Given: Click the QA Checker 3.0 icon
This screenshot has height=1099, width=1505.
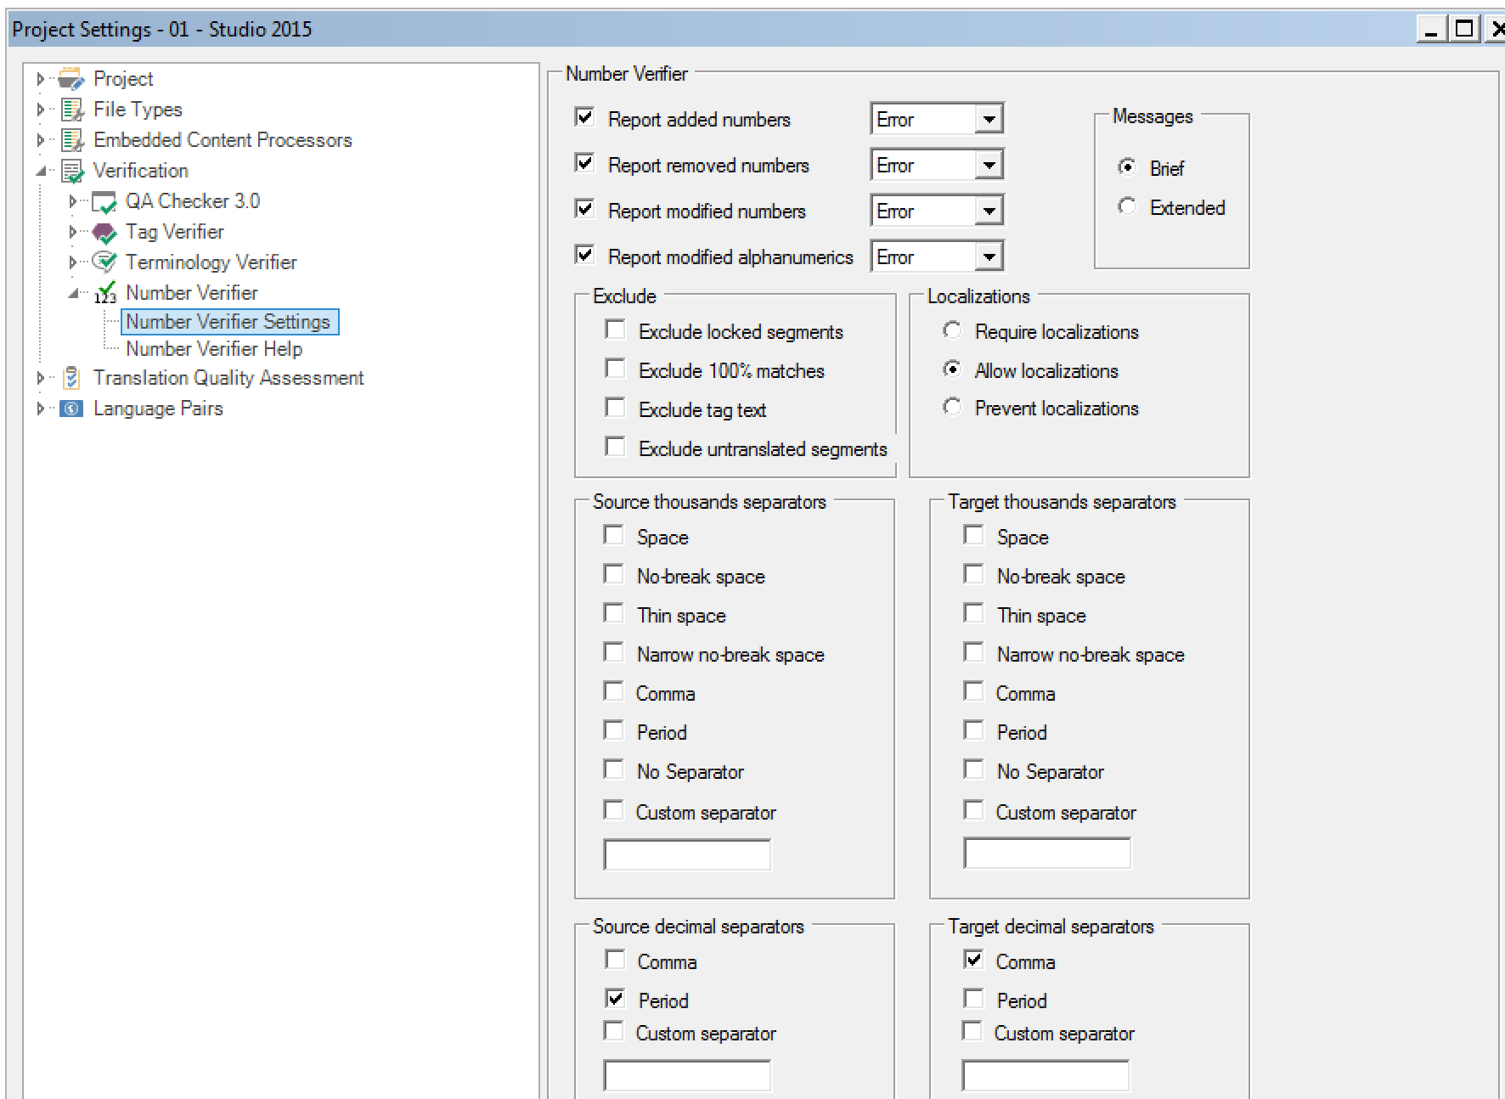Looking at the screenshot, I should point(104,202).
